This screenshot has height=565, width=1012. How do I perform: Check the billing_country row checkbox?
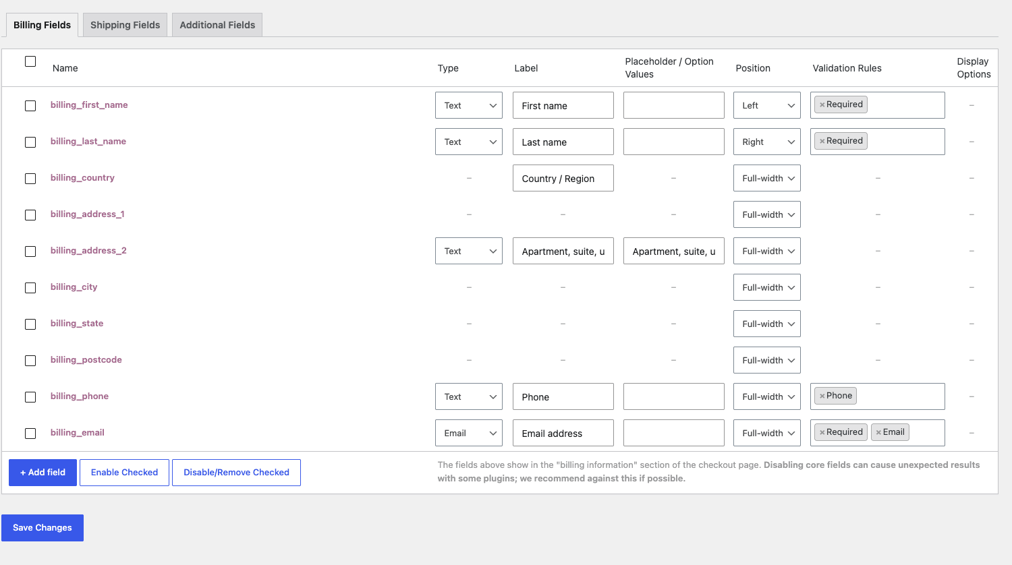(30, 179)
